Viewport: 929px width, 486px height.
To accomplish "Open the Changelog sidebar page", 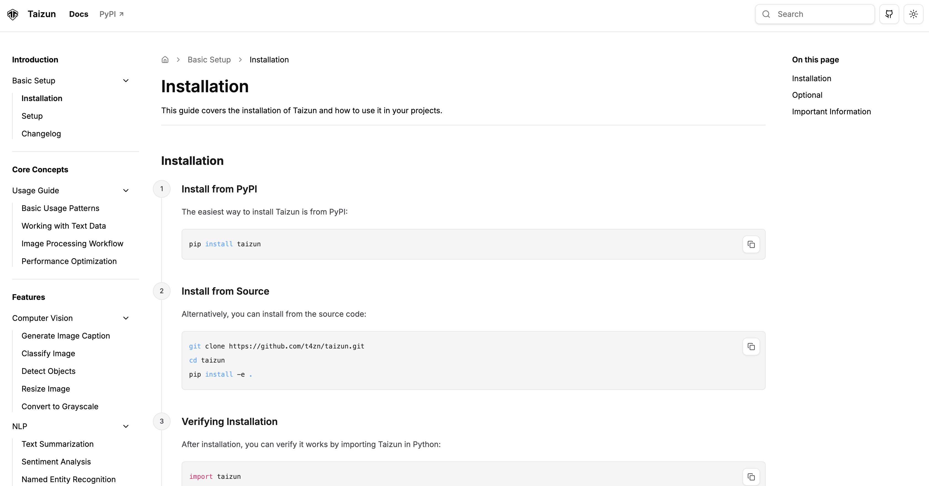I will pyautogui.click(x=41, y=134).
